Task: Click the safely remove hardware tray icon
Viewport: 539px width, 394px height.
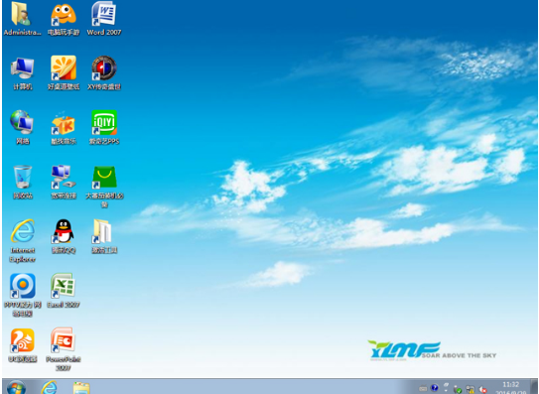Action: (458, 389)
